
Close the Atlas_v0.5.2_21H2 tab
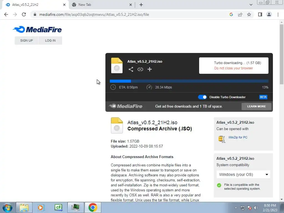(64, 5)
